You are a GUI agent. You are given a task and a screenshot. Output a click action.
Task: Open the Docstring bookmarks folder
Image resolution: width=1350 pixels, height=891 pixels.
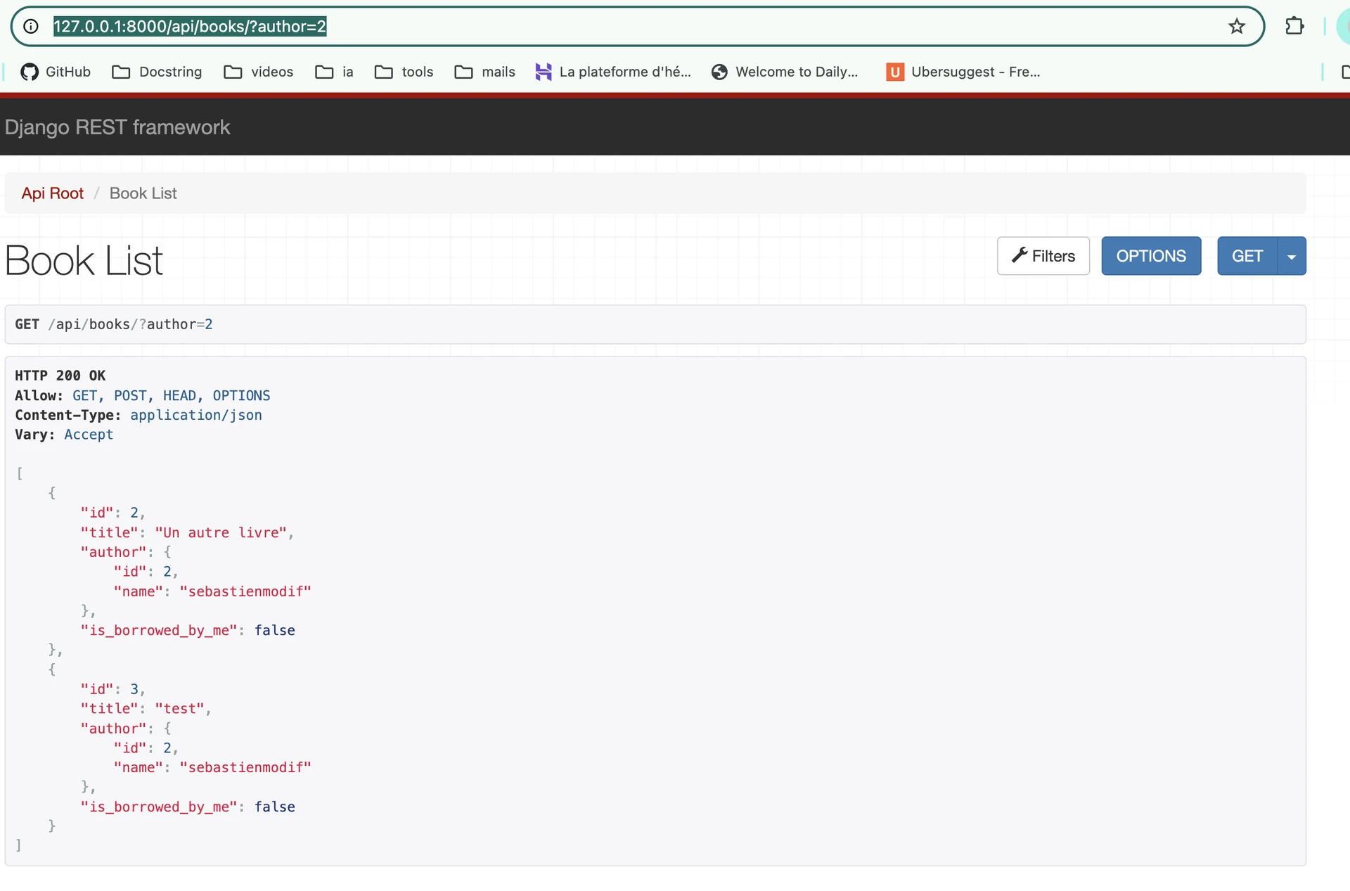157,72
